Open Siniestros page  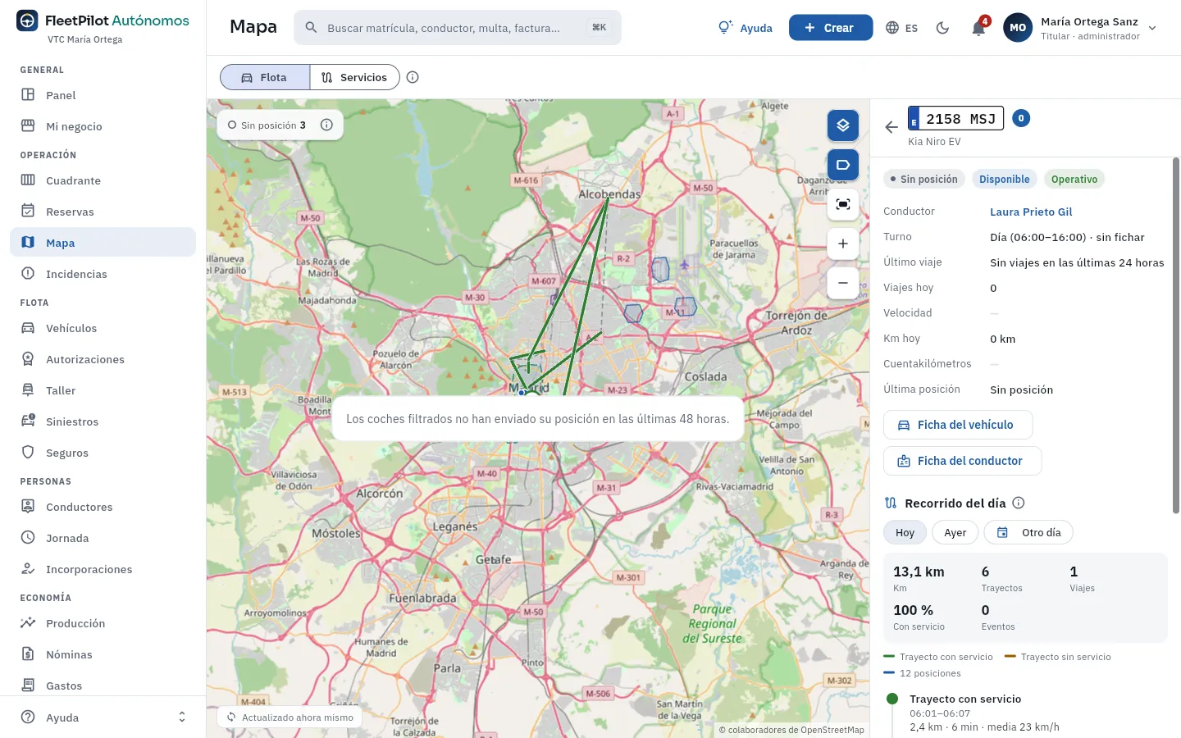point(103,421)
